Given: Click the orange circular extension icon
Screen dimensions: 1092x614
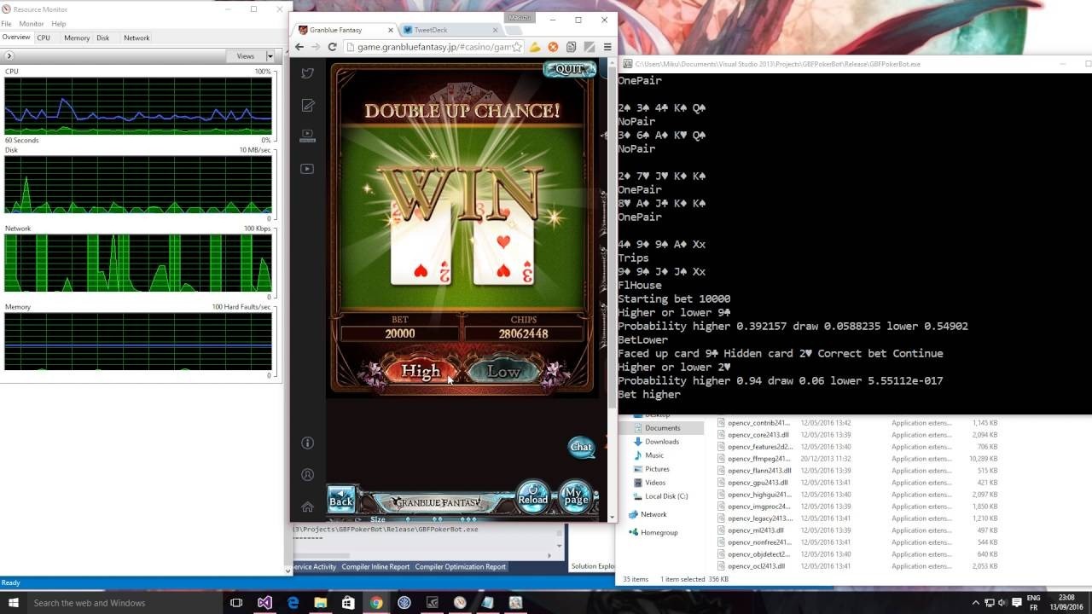Looking at the screenshot, I should point(553,47).
